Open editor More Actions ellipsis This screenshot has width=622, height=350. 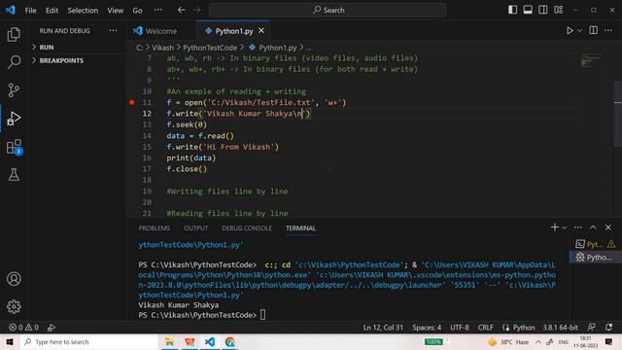(x=608, y=30)
